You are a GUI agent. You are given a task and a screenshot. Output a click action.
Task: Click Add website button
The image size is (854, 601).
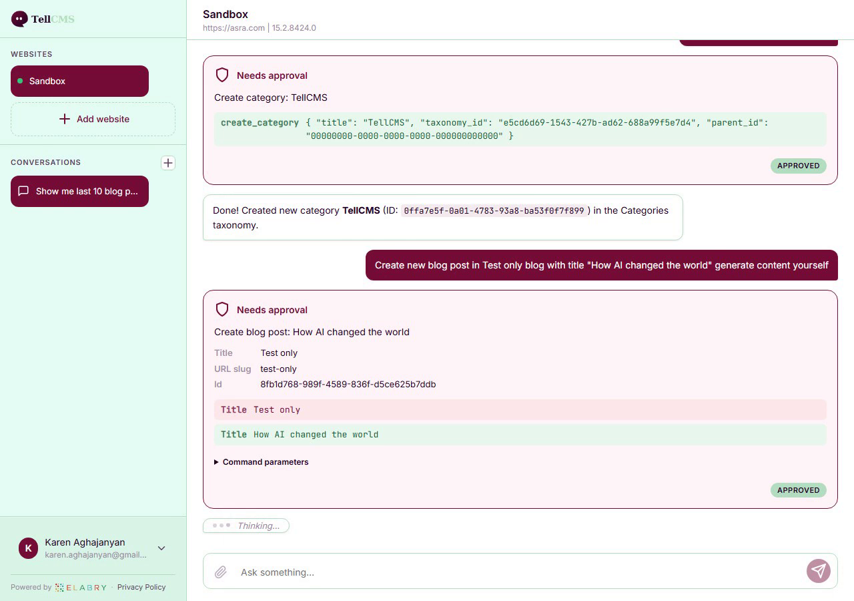93,119
